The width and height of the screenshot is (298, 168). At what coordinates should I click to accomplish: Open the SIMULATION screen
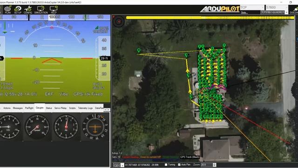click(x=41, y=10)
